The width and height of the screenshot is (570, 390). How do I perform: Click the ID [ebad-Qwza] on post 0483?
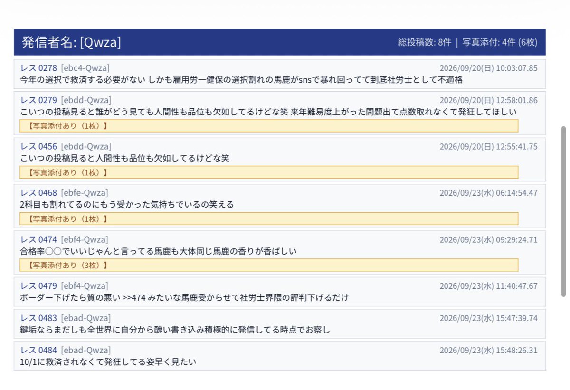point(86,318)
